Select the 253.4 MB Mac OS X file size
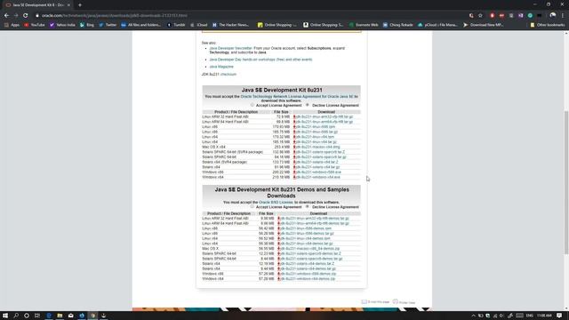 coord(283,147)
